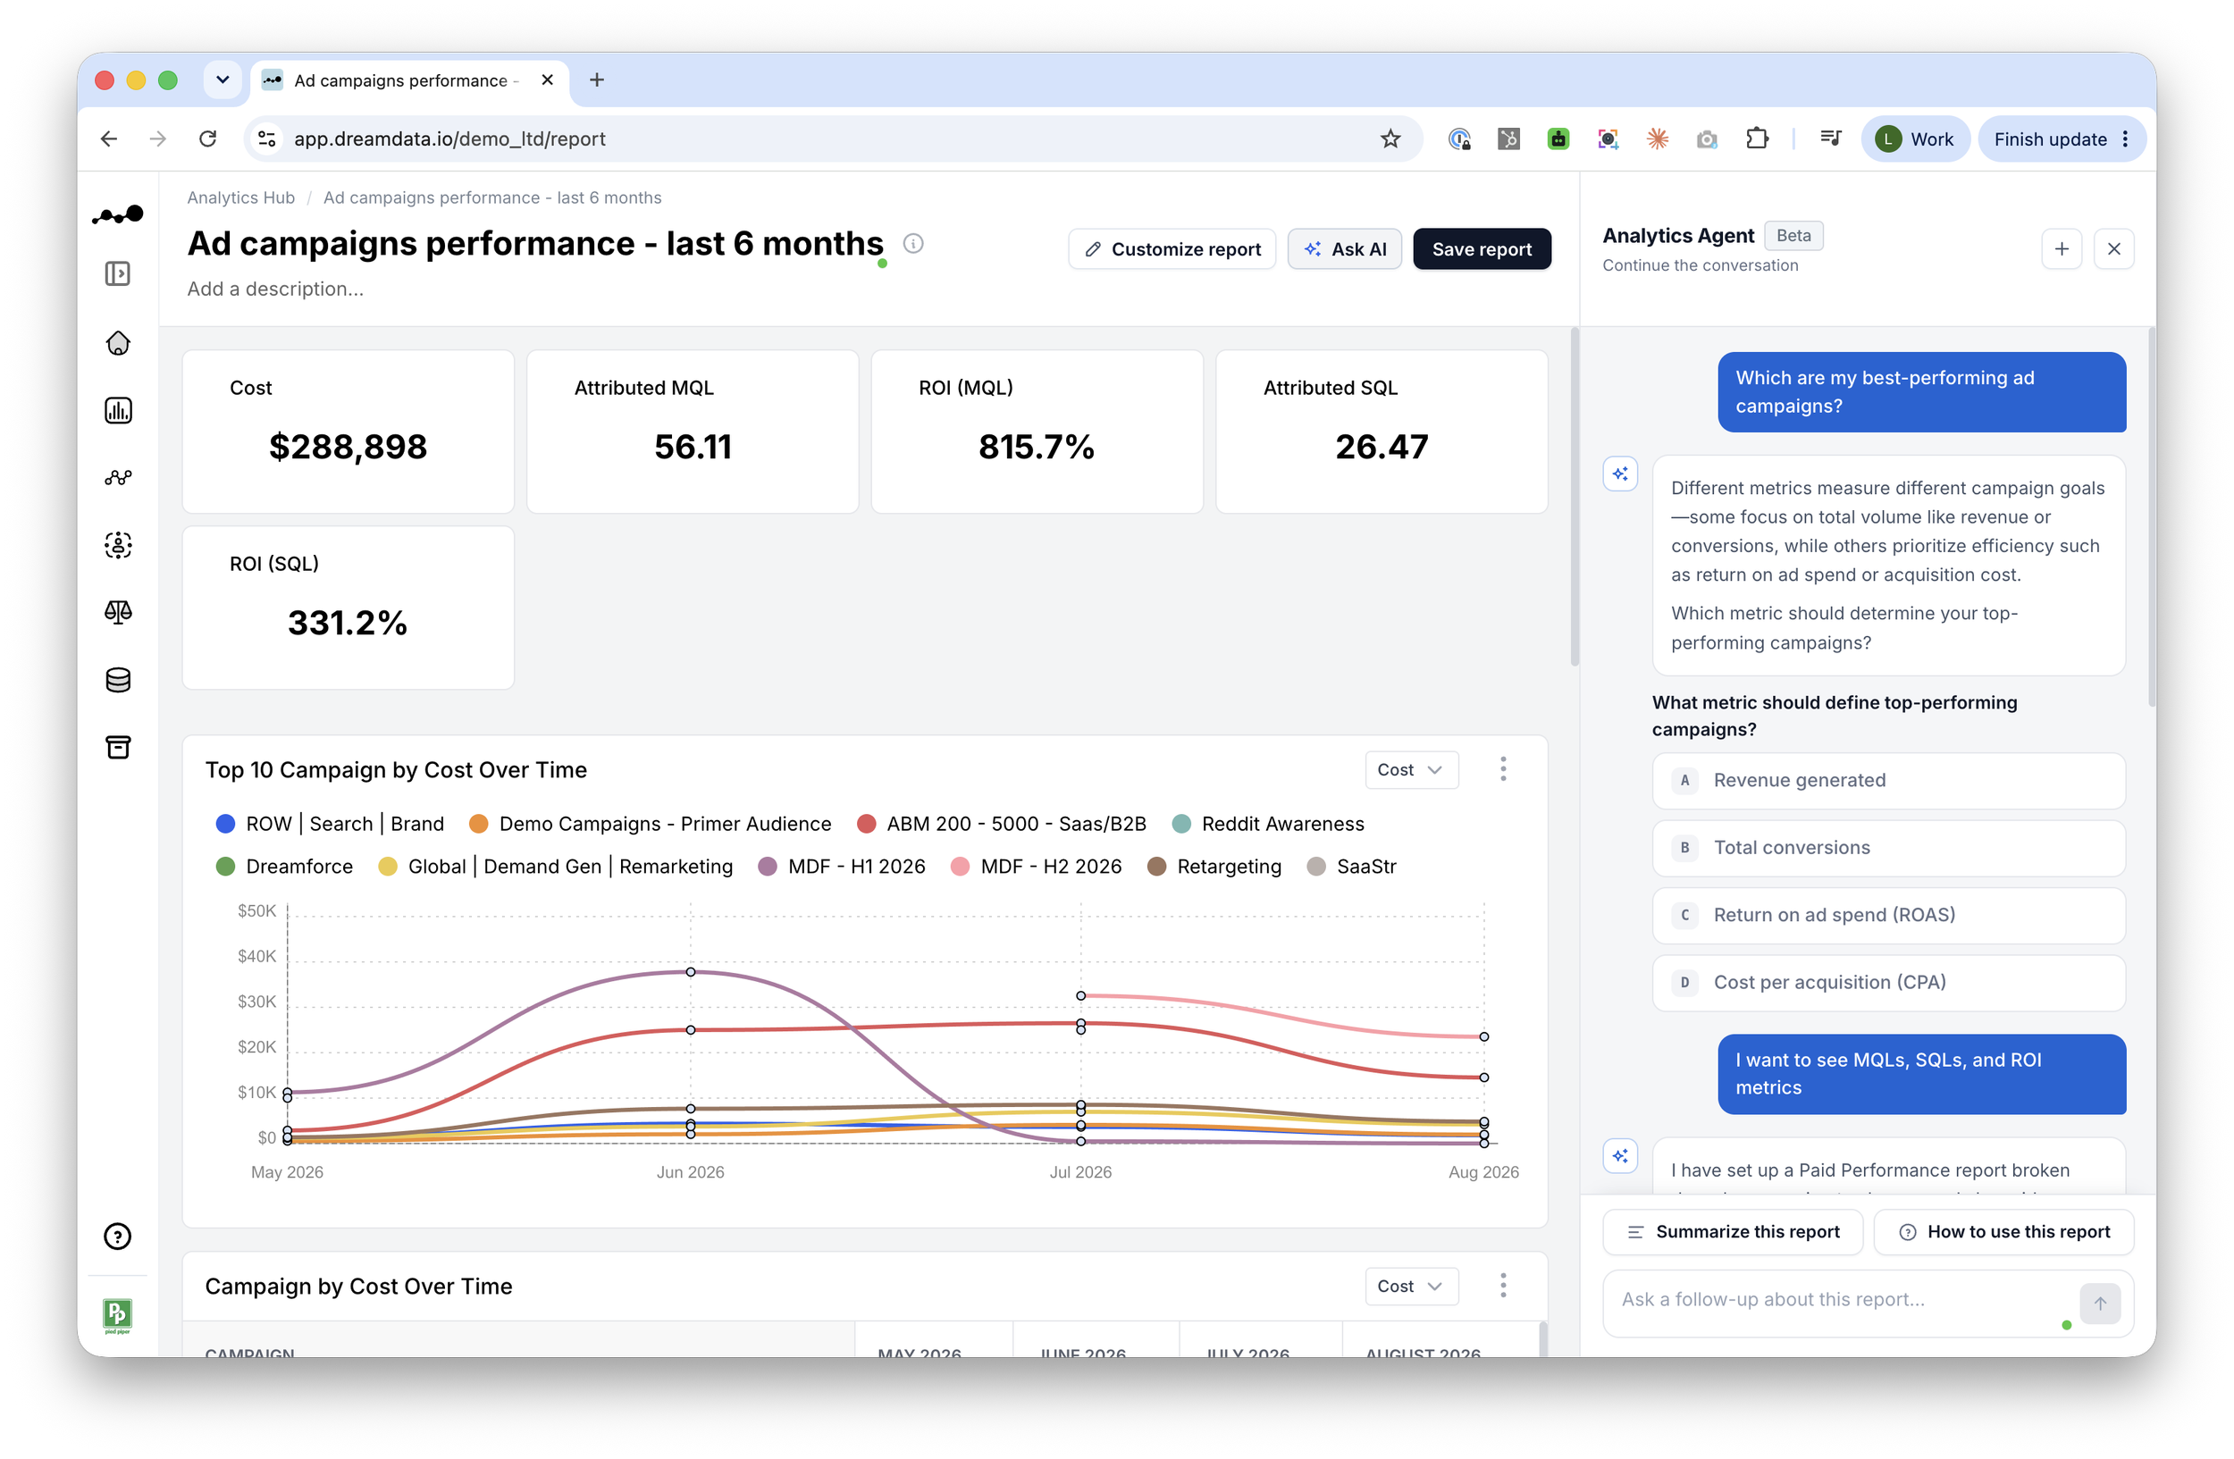This screenshot has height=1459, width=2234.
Task: Click Ad campaigns performance breadcrumb
Action: click(x=492, y=198)
